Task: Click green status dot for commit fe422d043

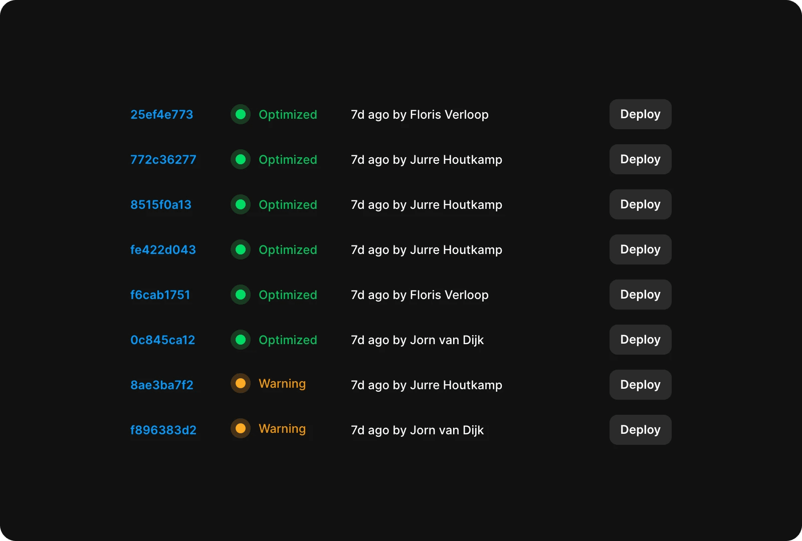Action: [x=241, y=249]
